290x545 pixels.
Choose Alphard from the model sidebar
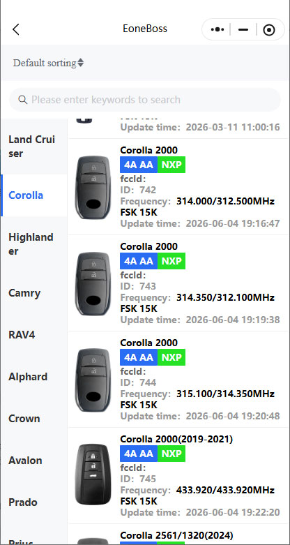33,377
